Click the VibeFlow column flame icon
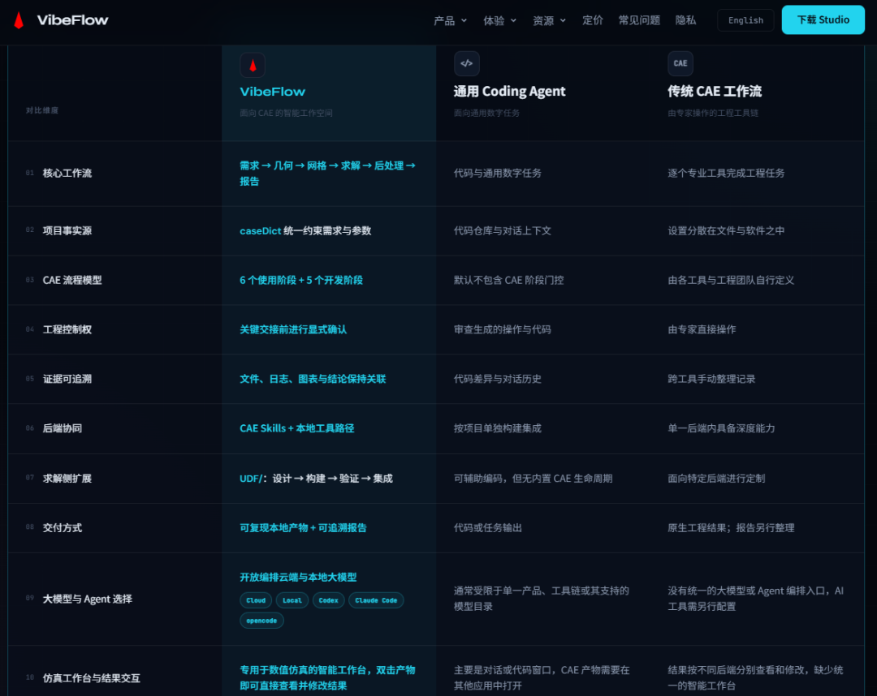 [253, 66]
